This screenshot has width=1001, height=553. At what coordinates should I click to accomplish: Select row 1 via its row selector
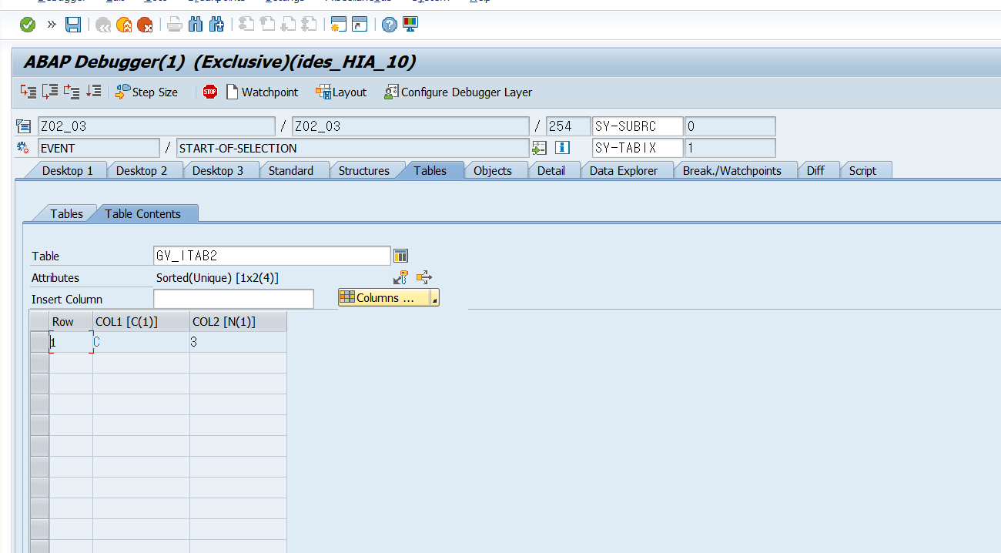click(x=39, y=342)
